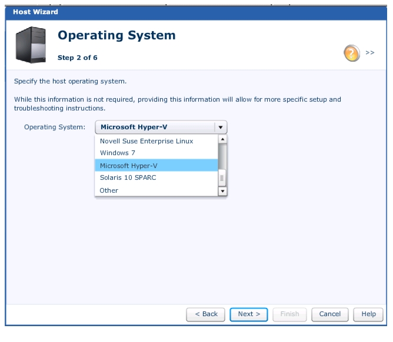This screenshot has width=393, height=342.
Task: Click the list scroll up arrow
Action: coord(222,139)
